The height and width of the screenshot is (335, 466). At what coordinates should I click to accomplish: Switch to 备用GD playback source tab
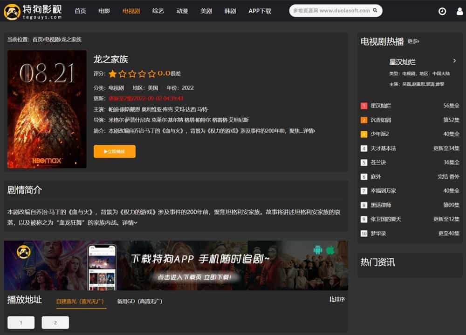pyautogui.click(x=140, y=301)
